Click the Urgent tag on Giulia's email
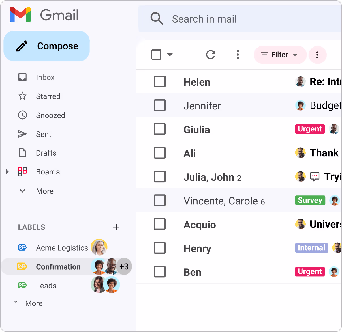Image resolution: width=342 pixels, height=332 pixels. tap(310, 129)
